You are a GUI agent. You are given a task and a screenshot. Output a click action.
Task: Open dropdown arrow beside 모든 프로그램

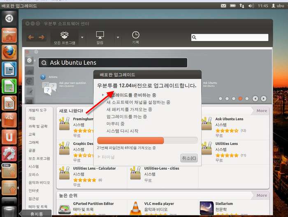(x=82, y=38)
